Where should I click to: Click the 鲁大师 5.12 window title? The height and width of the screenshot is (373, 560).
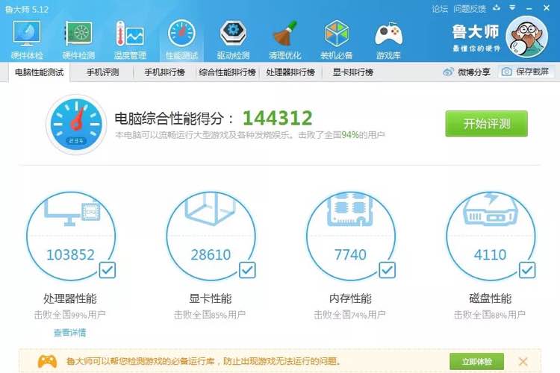click(27, 9)
